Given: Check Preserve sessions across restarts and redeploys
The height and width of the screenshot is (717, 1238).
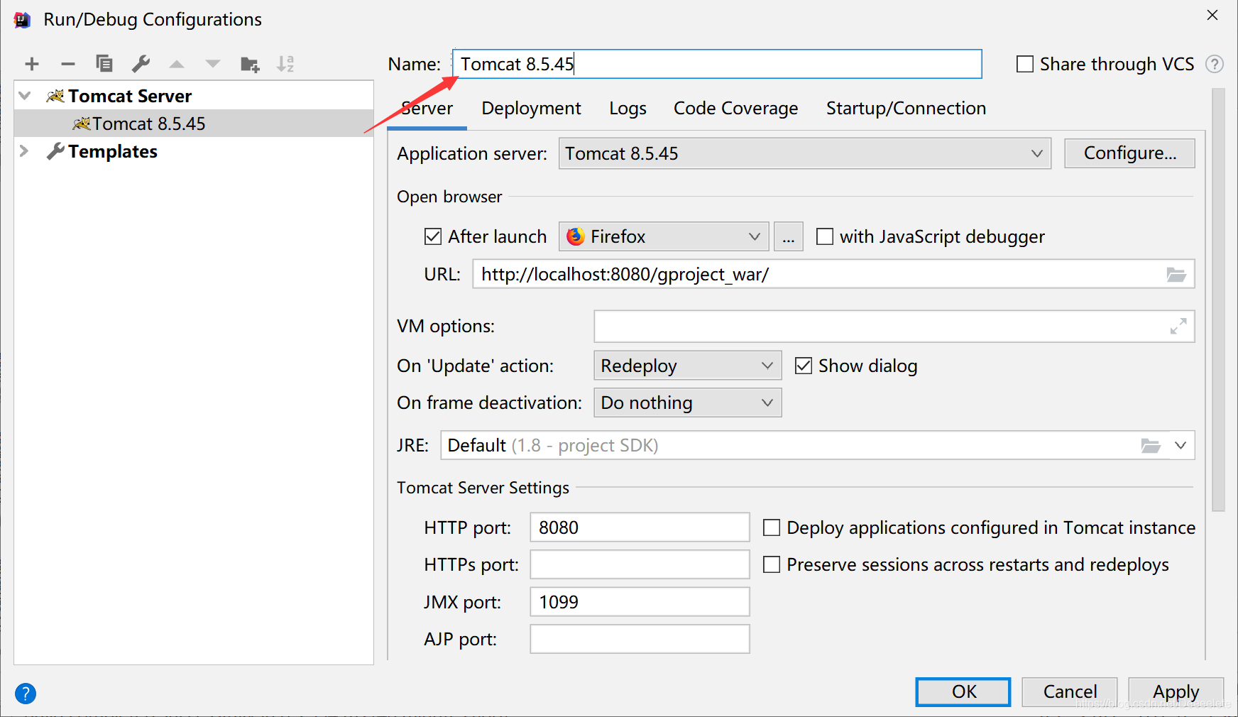Looking at the screenshot, I should (x=772, y=564).
